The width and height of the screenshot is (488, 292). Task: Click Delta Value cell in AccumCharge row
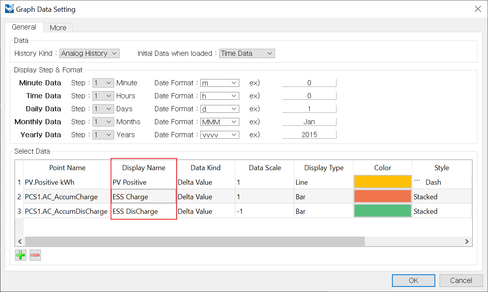pyautogui.click(x=205, y=197)
